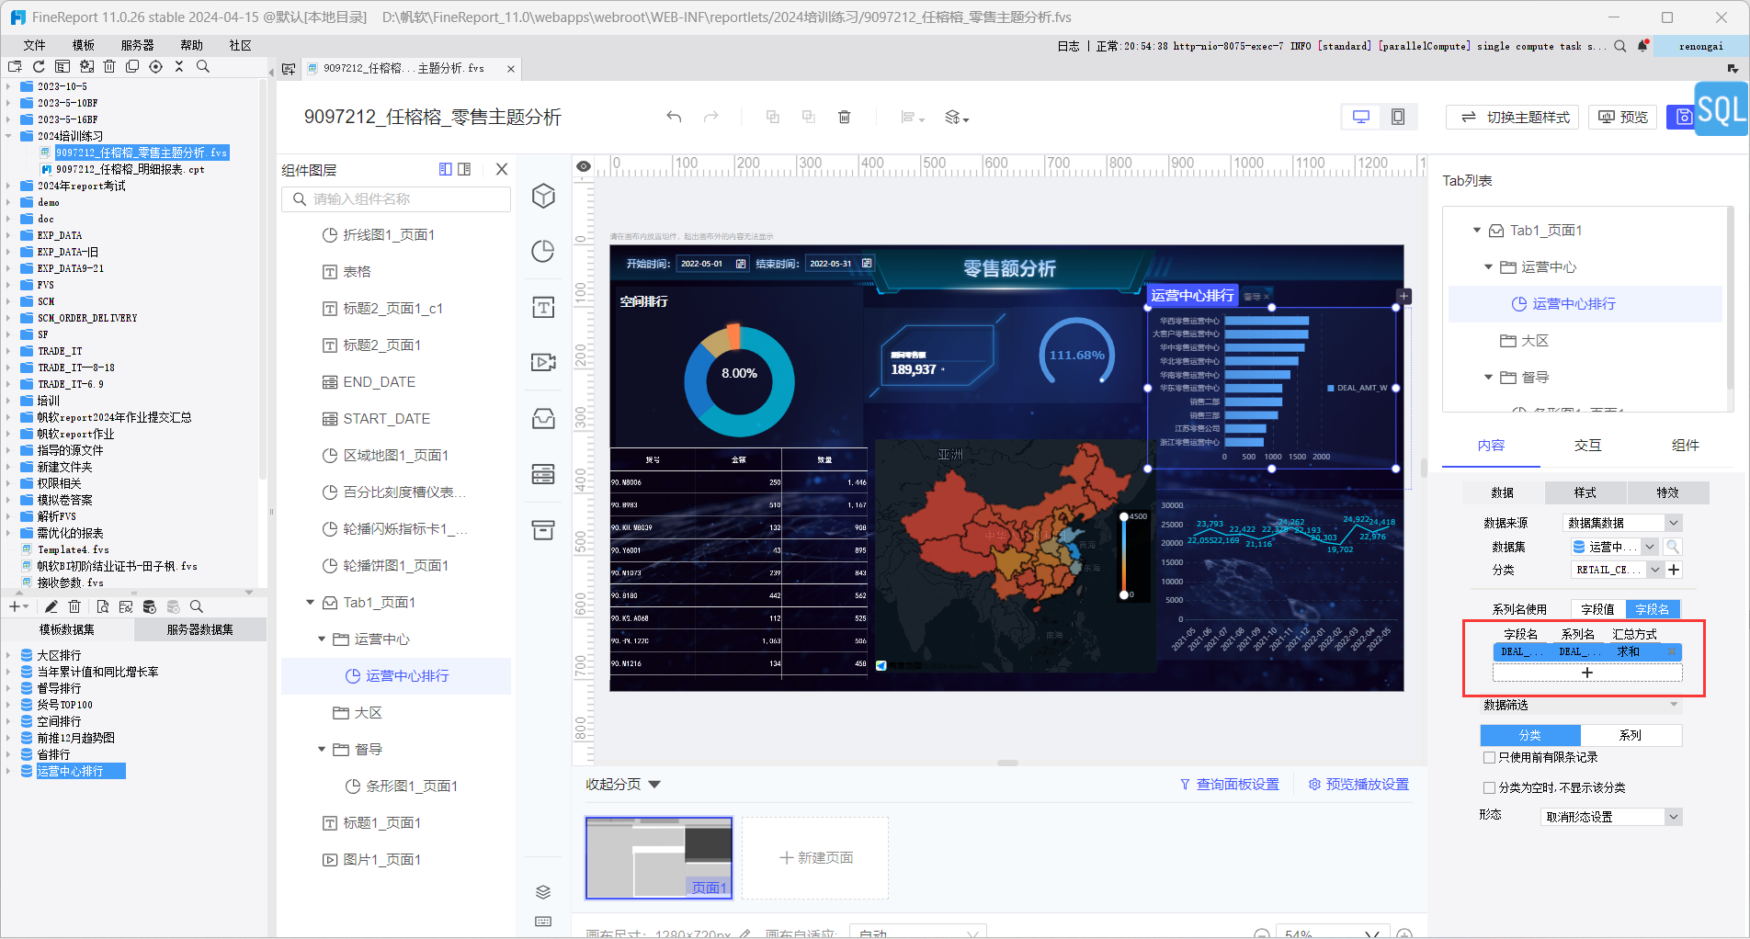Open the table component icon in sidebar
The height and width of the screenshot is (939, 1750).
543,474
